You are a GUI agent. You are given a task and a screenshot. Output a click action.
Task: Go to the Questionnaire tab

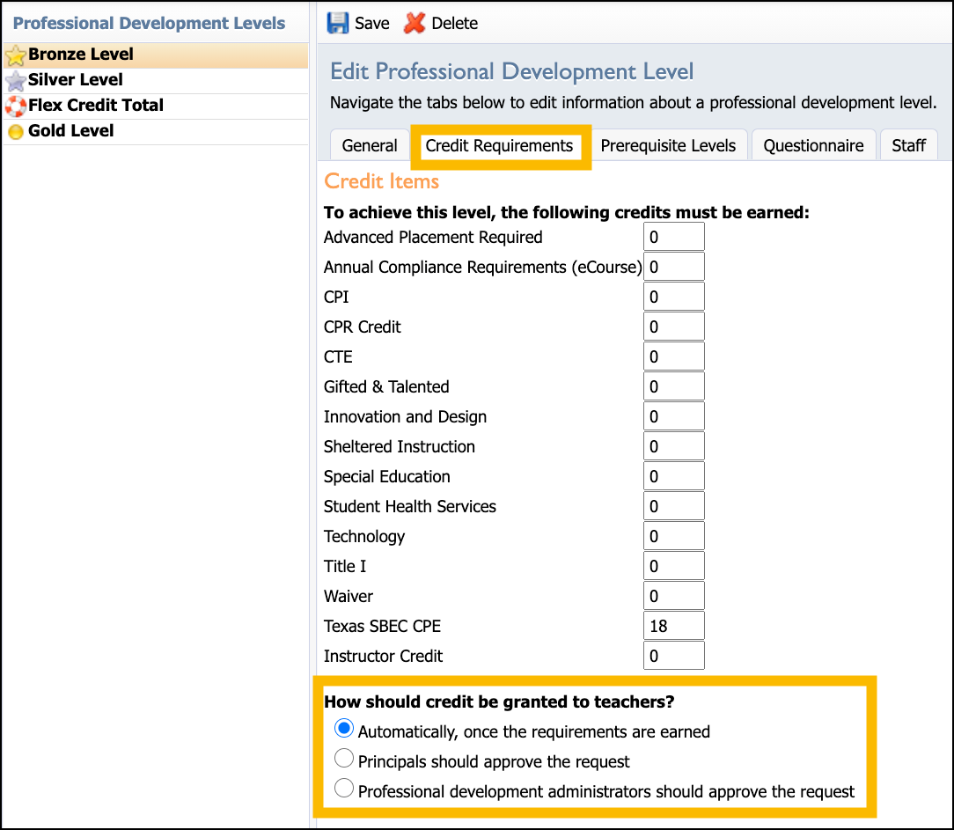pyautogui.click(x=813, y=145)
